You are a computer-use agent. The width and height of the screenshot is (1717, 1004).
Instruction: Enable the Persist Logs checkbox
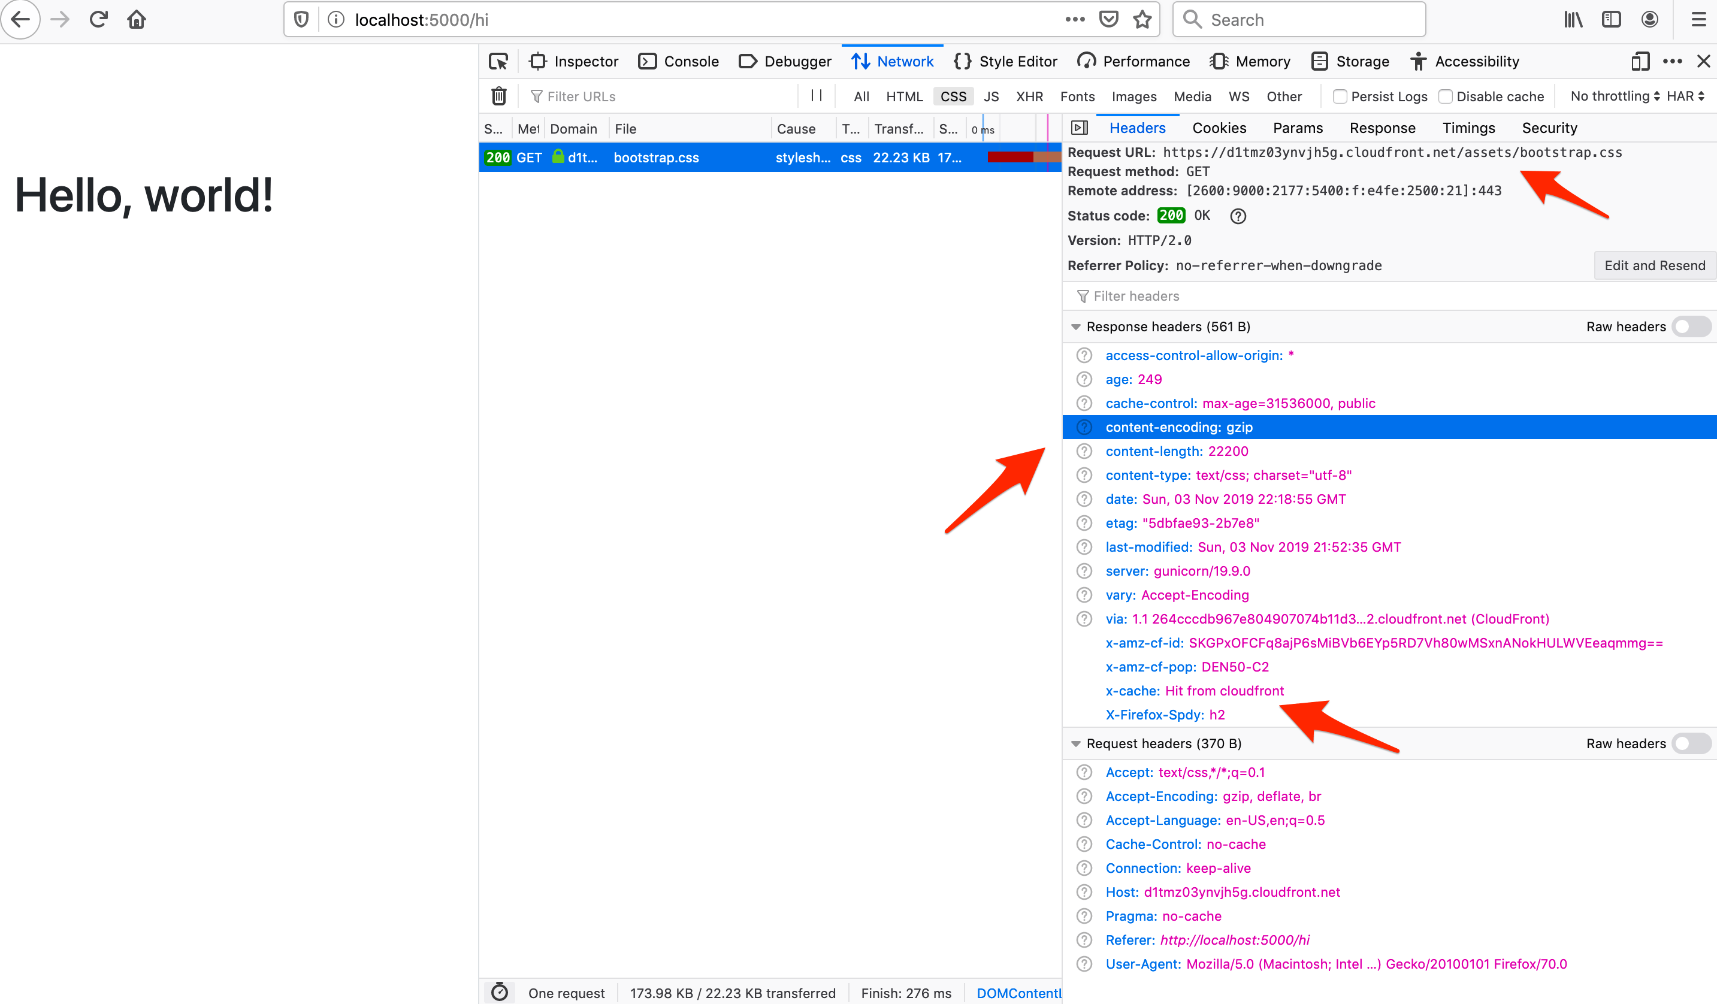tap(1340, 96)
